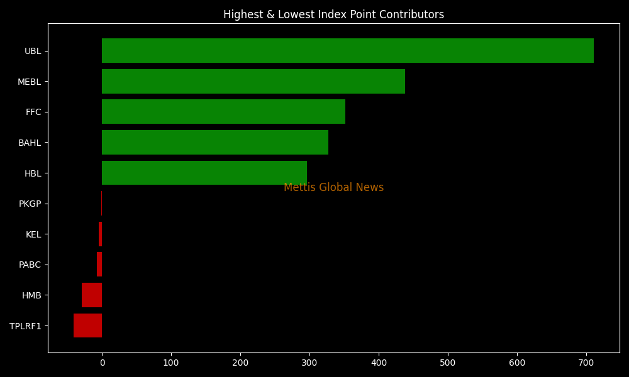Image resolution: width=629 pixels, height=377 pixels.
Task: Select the green FFC bar
Action: [x=223, y=112]
